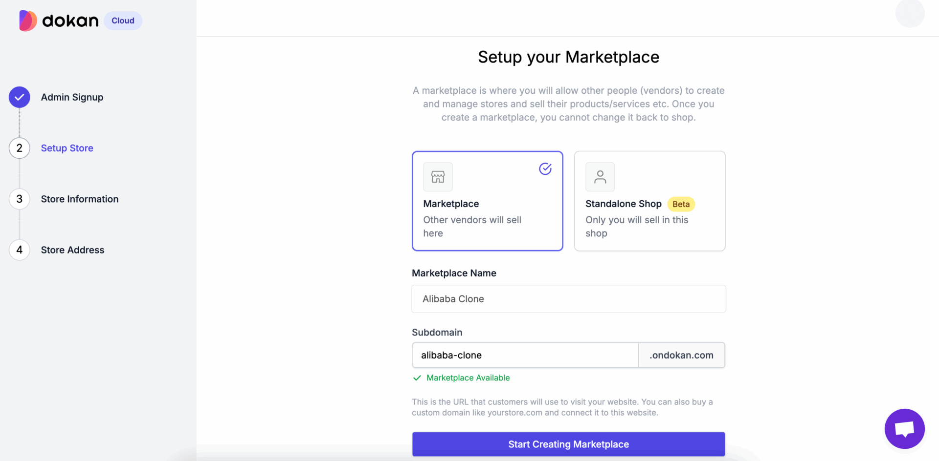
Task: Go to the Store Address step
Action: 72,250
